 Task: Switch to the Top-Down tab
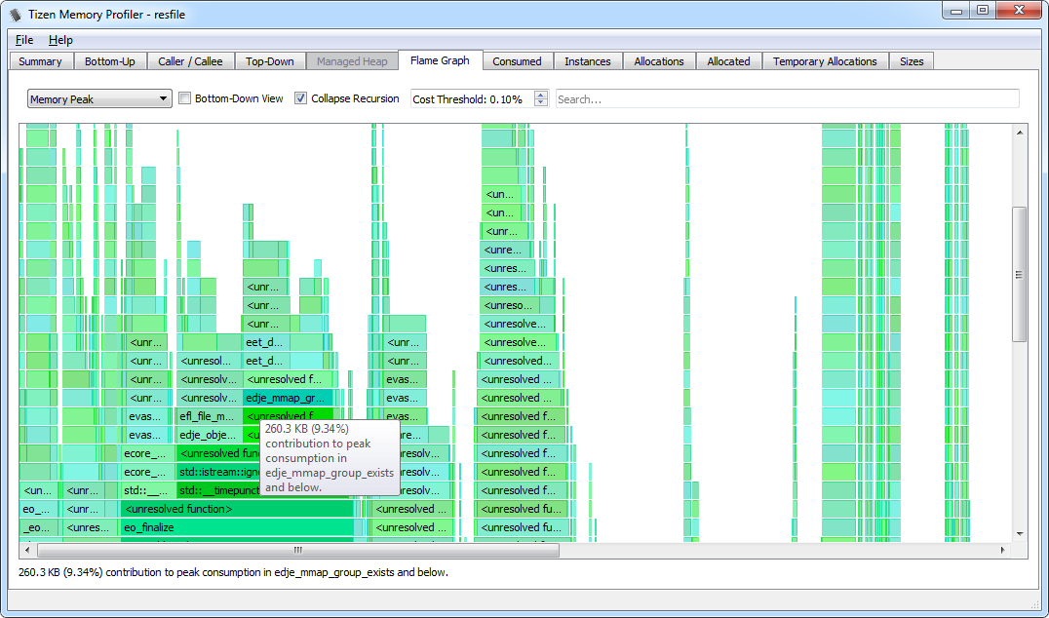pos(269,60)
